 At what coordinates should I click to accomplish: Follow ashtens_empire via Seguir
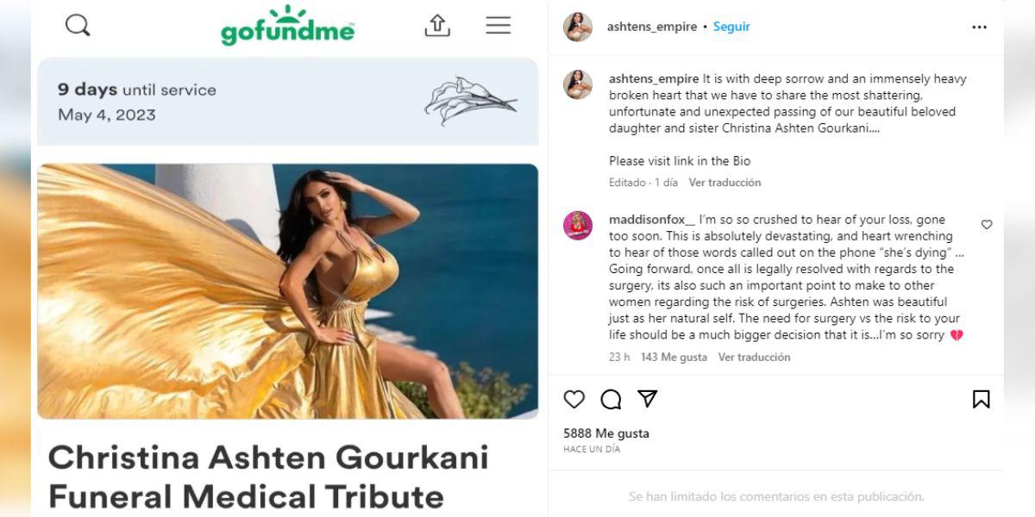click(731, 27)
